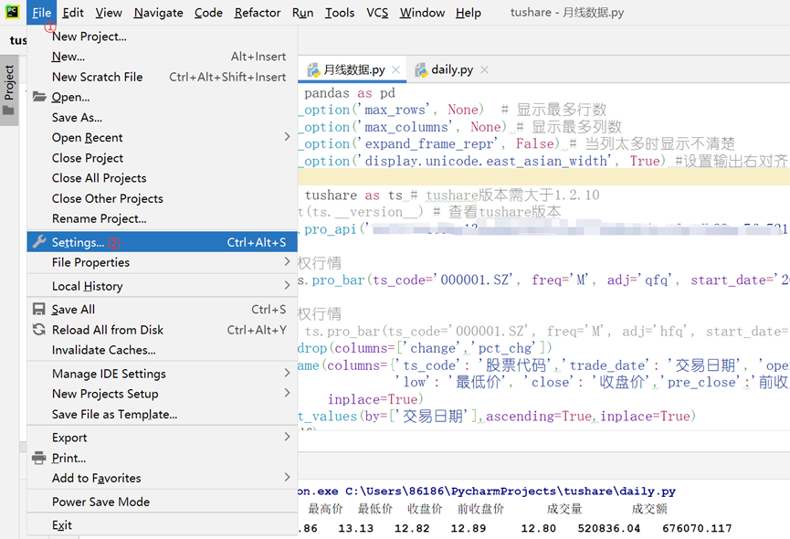Switch to the 月线数据.py editor tab
This screenshot has width=790, height=539.
click(x=353, y=70)
